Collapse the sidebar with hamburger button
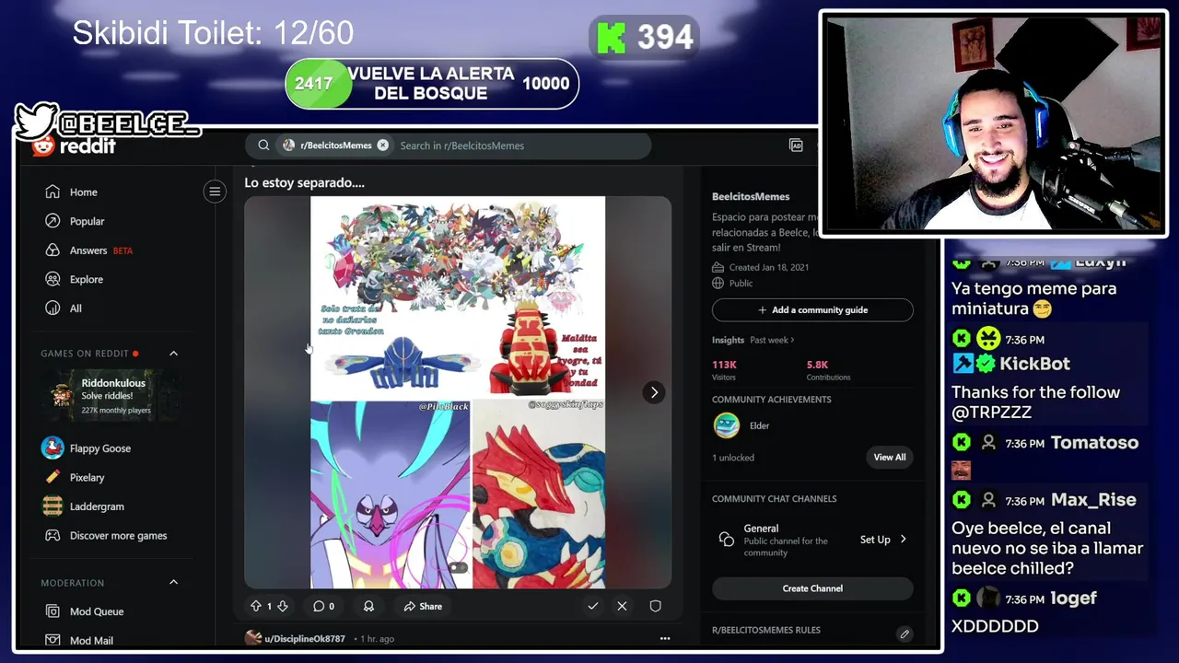This screenshot has width=1179, height=663. 215,192
